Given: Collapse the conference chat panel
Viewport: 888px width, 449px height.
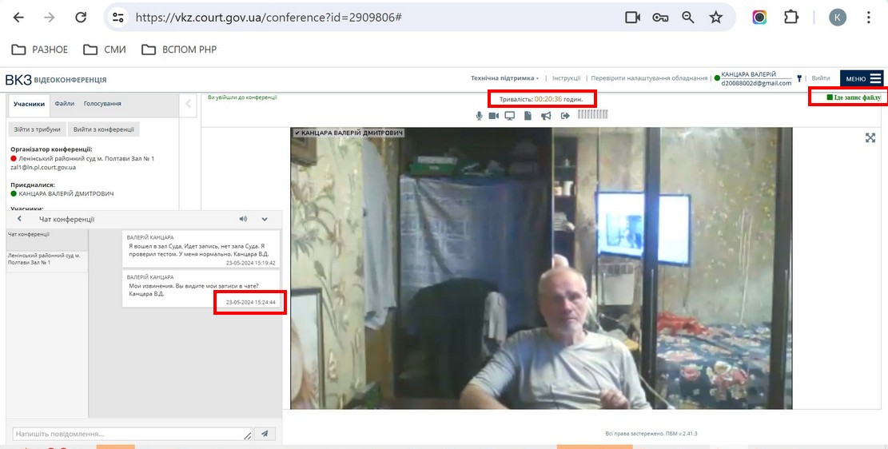Looking at the screenshot, I should [x=265, y=219].
